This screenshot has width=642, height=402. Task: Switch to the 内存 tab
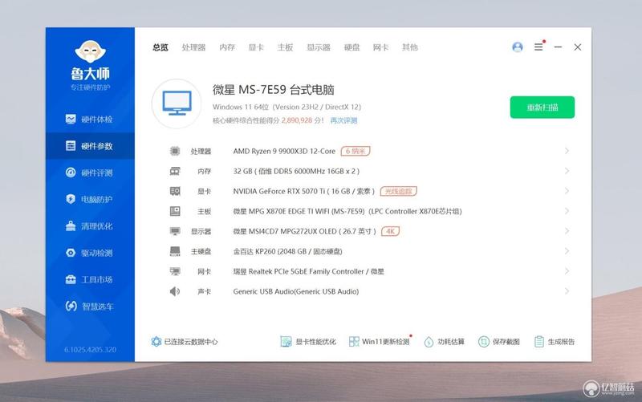coord(227,47)
